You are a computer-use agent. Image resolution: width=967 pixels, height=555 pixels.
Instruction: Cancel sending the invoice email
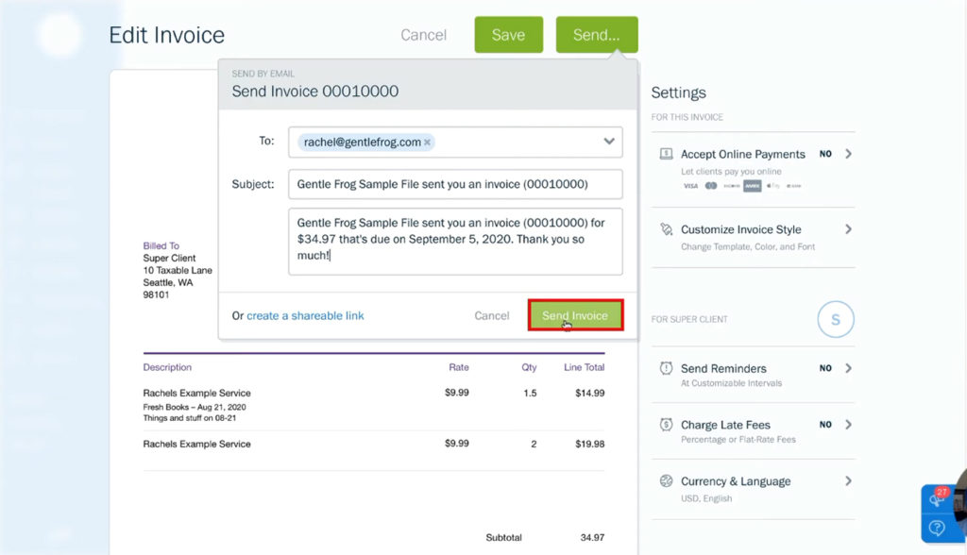pos(492,316)
